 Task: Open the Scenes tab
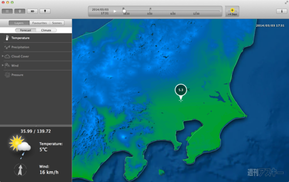[x=57, y=23]
